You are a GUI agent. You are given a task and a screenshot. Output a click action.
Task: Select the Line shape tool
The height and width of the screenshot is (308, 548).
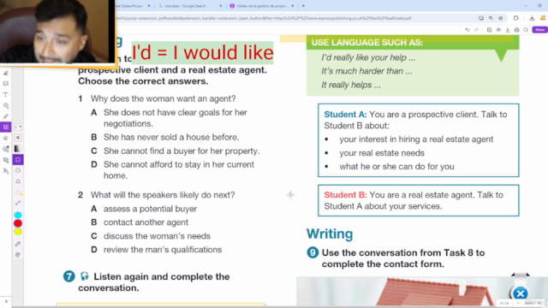click(x=18, y=203)
